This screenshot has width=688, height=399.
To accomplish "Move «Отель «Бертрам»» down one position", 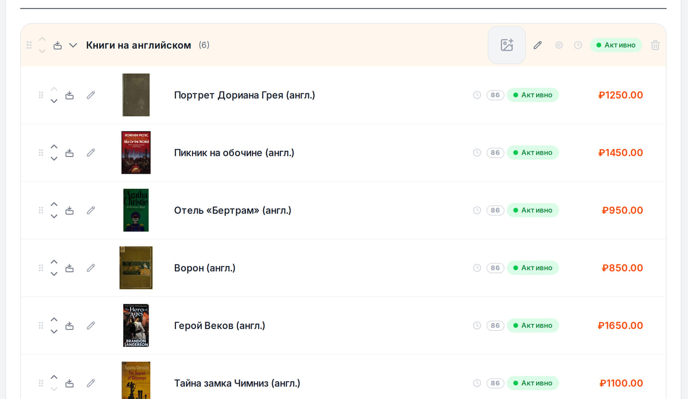I will [54, 217].
